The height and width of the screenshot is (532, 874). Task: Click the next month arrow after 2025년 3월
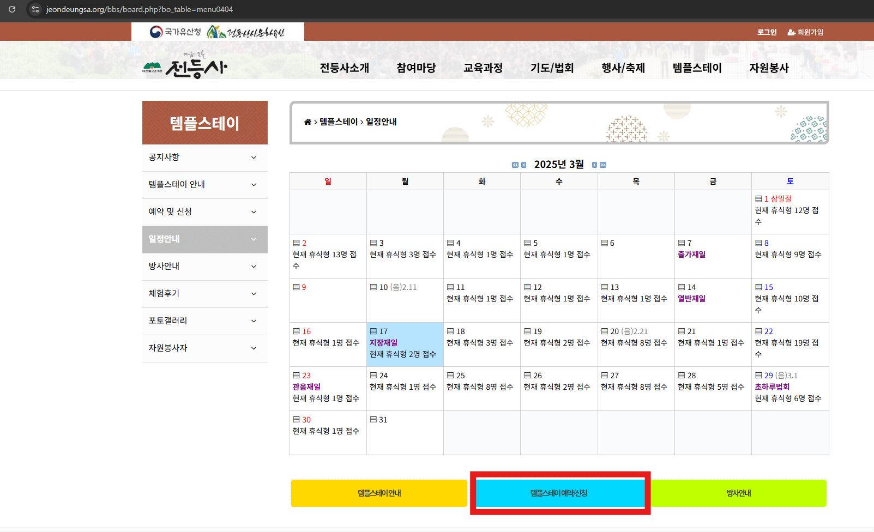tap(594, 165)
